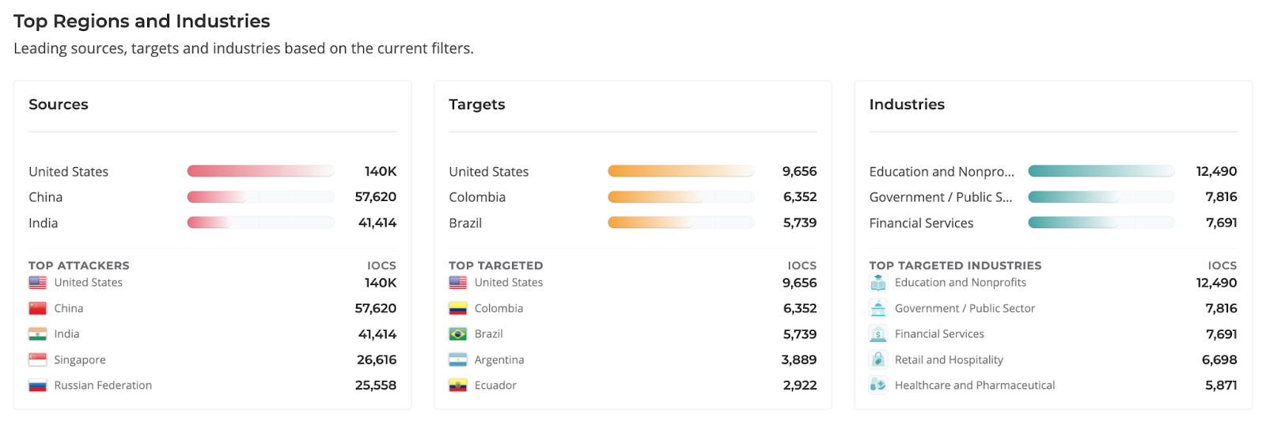This screenshot has height=422, width=1266.
Task: Click the Argentina flag icon
Action: [x=457, y=360]
